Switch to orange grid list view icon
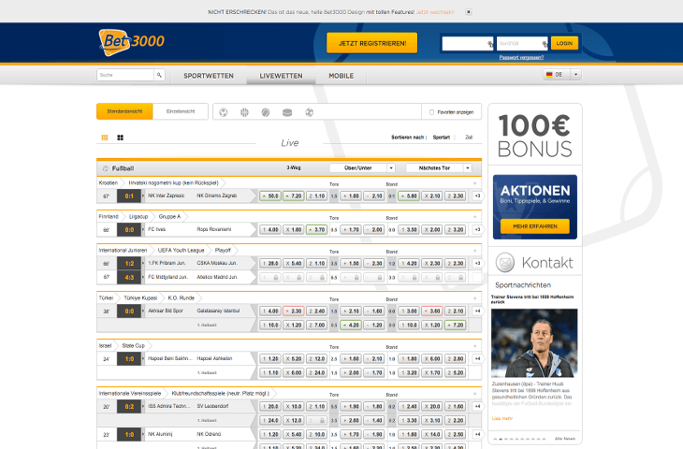Screen dimensions: 683x449 (105, 138)
